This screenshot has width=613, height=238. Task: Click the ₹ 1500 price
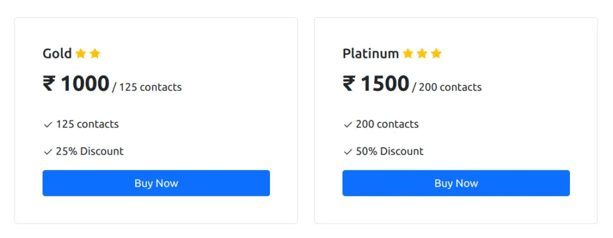376,84
